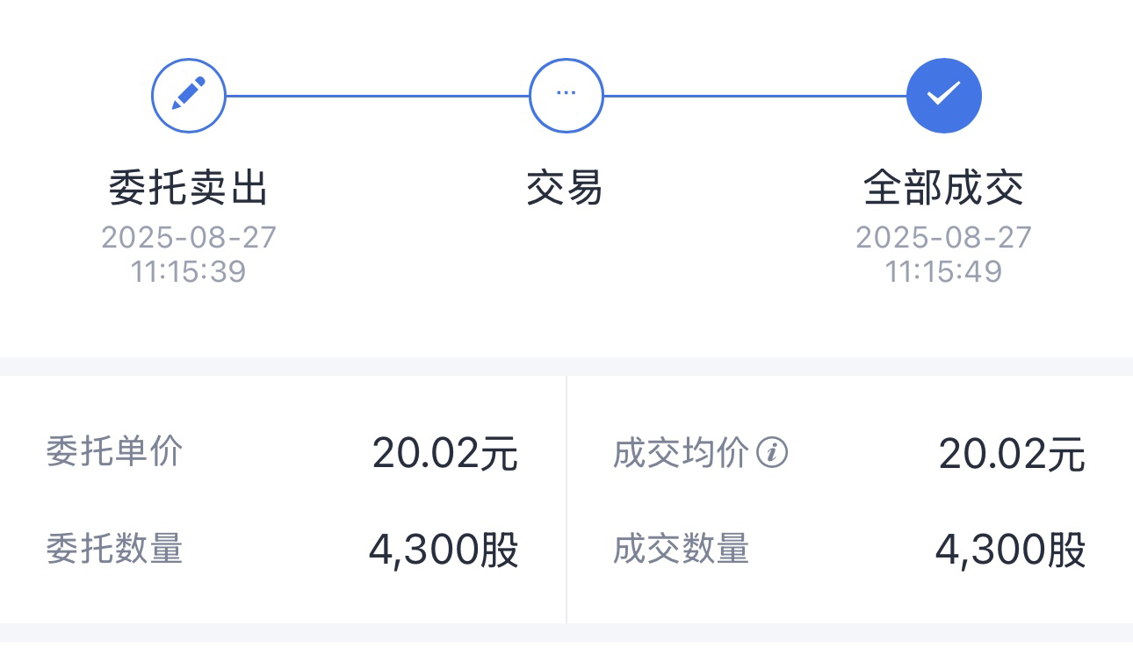Image resolution: width=1133 pixels, height=662 pixels.
Task: Click the 成交数量 label
Action: (681, 550)
